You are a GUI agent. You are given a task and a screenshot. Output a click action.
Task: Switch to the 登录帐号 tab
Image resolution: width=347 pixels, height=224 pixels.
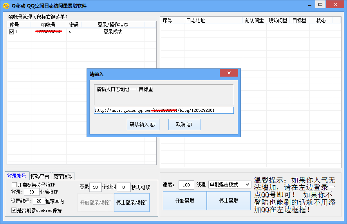point(16,176)
